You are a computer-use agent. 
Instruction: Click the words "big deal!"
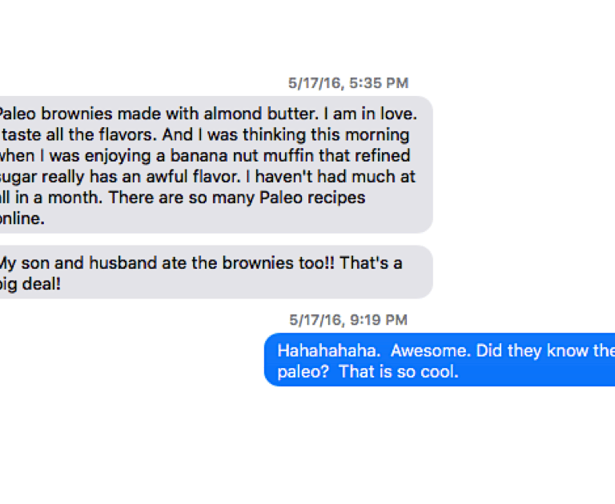coord(30,284)
